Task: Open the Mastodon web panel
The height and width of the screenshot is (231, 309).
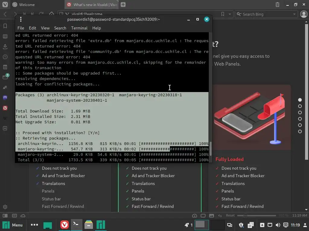Action: (x=5, y=98)
